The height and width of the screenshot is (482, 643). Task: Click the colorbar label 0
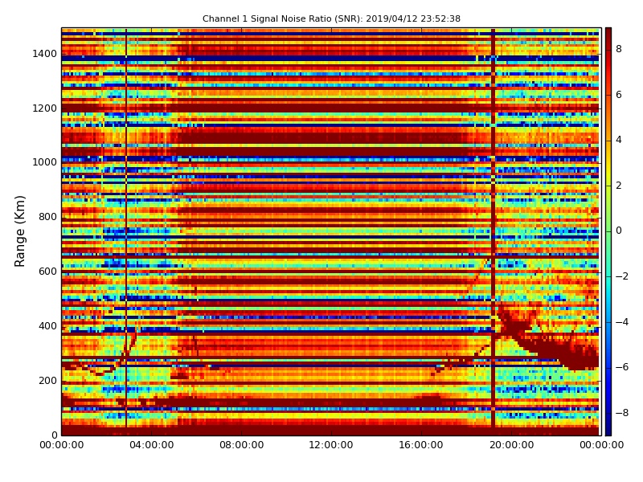pos(618,231)
